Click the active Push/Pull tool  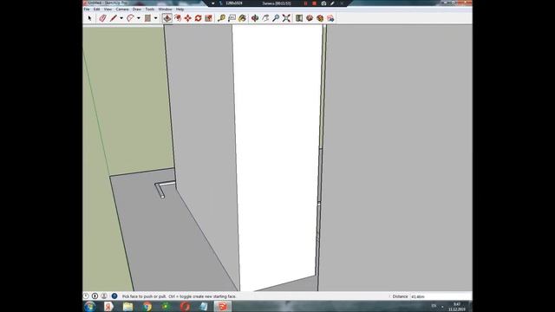167,18
